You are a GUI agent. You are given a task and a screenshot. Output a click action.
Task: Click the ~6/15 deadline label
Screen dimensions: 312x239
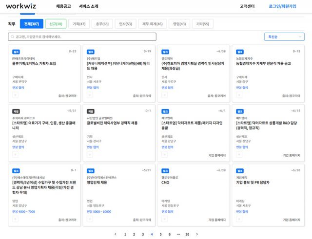pyautogui.click(x=296, y=110)
